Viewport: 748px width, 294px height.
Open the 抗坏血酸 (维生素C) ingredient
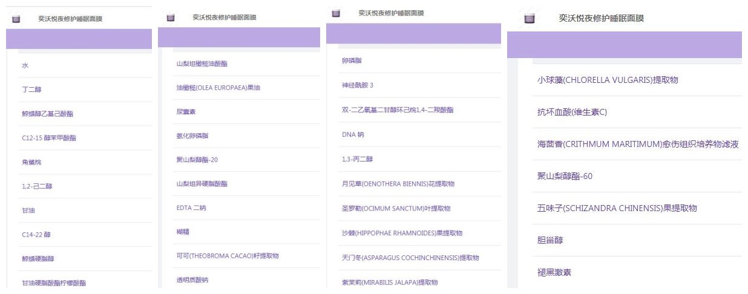pos(572,112)
